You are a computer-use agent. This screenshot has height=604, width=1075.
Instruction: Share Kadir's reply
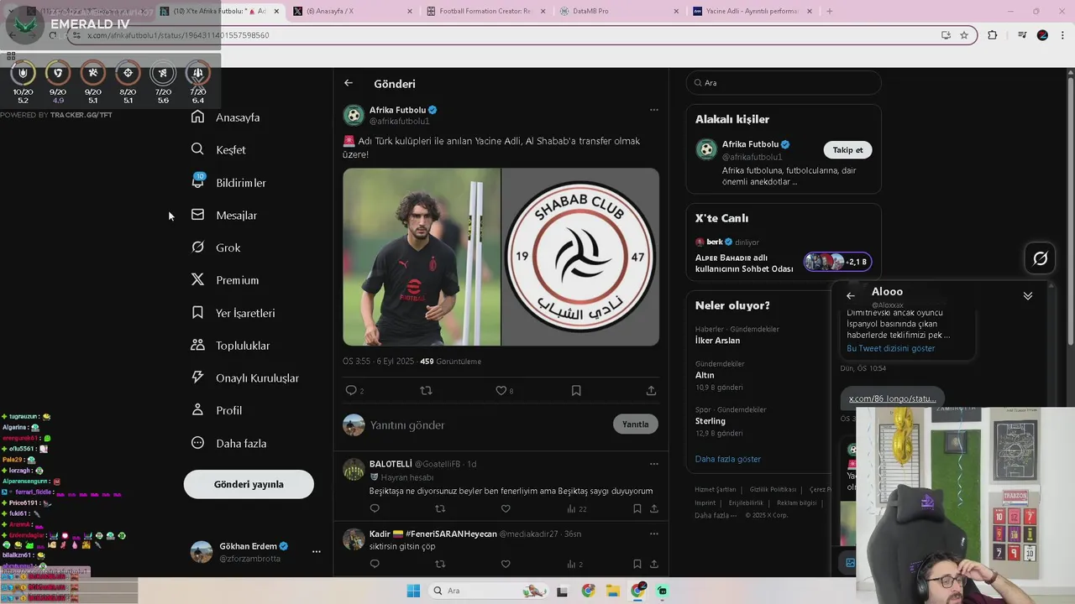pos(654,564)
